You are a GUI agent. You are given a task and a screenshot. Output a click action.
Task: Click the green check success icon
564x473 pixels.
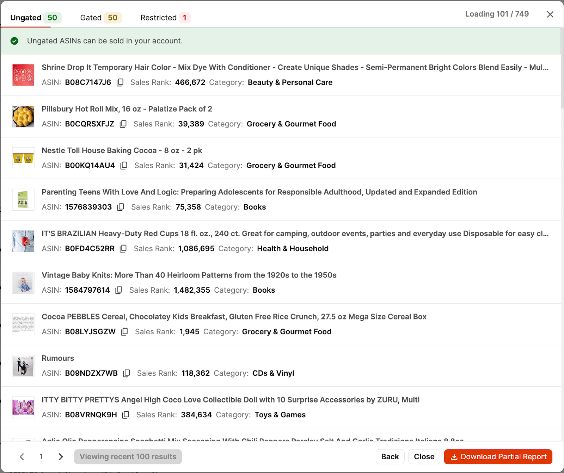click(x=14, y=41)
